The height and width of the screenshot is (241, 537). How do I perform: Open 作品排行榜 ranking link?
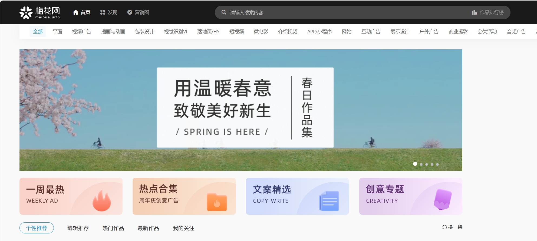[488, 12]
